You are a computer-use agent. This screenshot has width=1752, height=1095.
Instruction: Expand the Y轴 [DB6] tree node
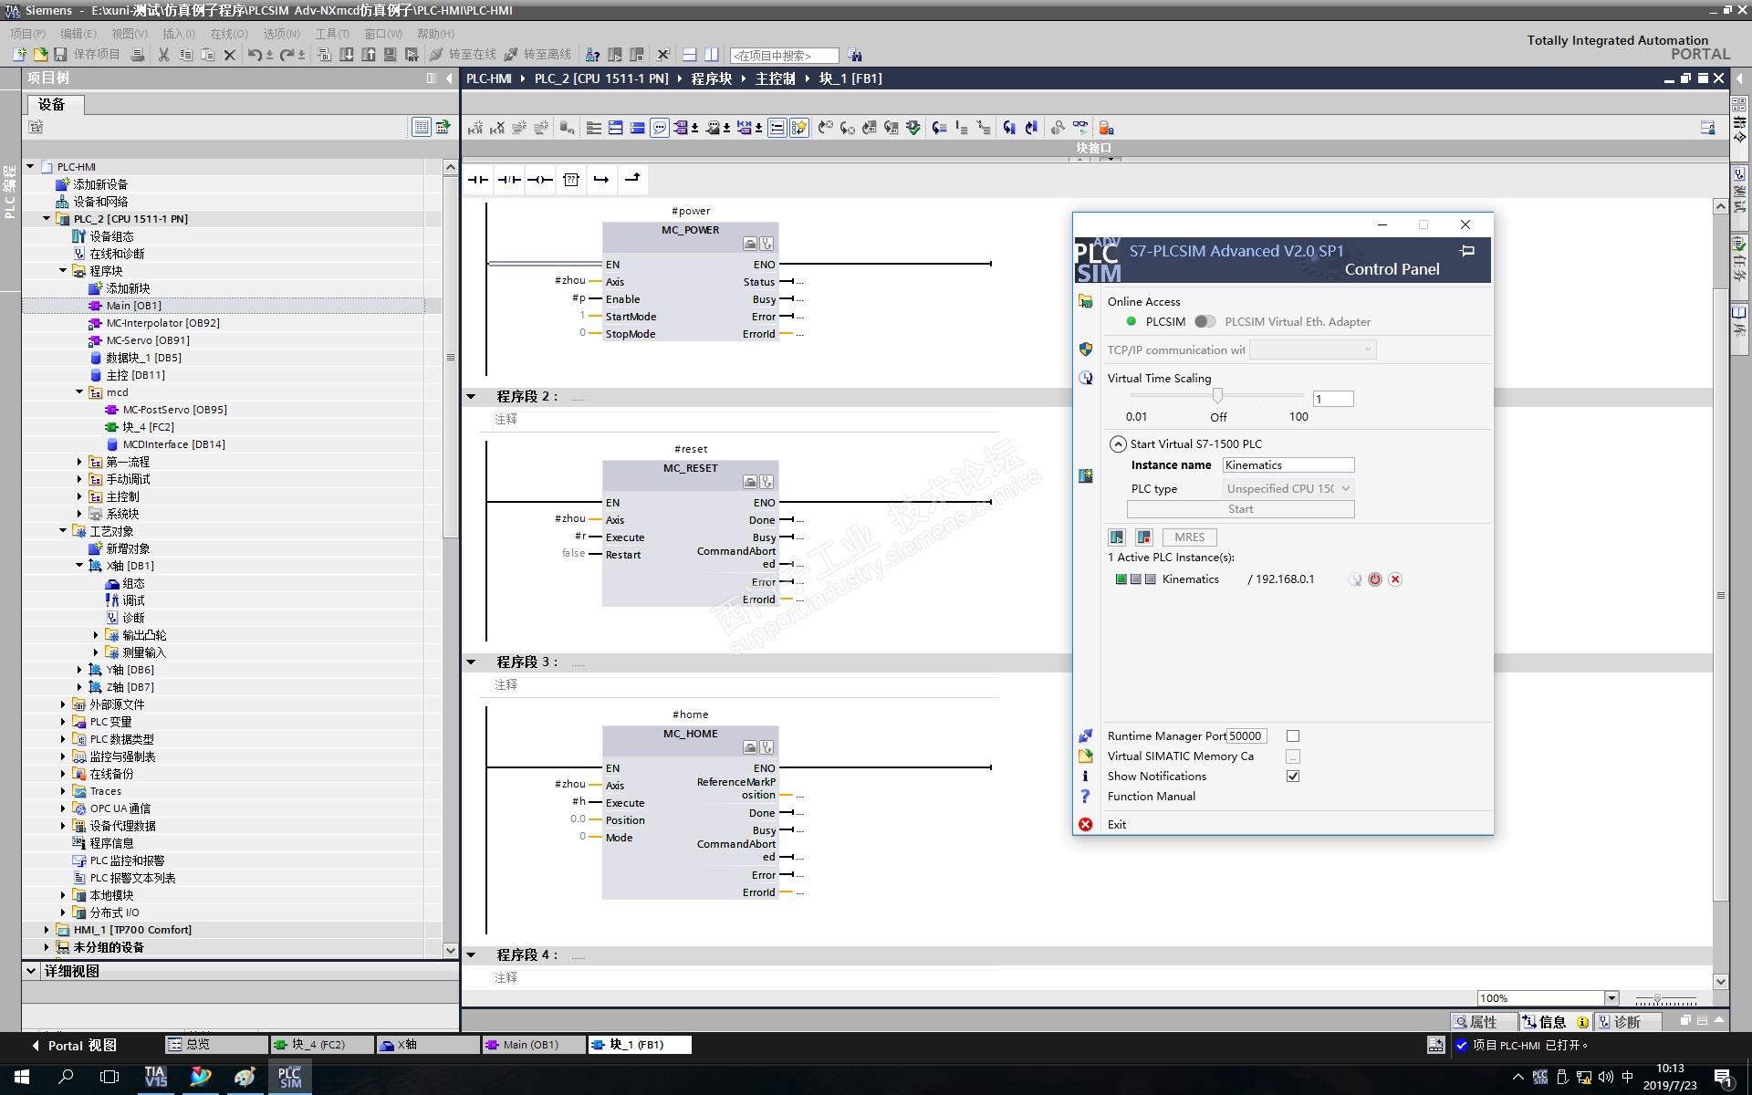[79, 670]
